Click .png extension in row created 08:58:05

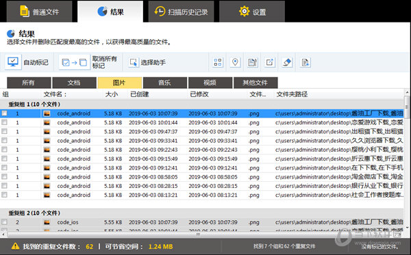[x=253, y=177]
